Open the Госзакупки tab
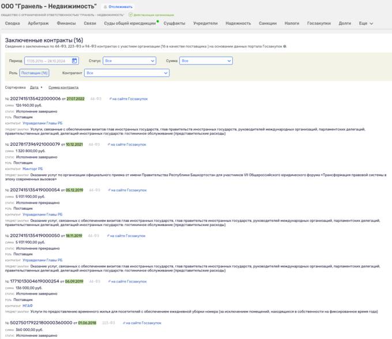This screenshot has width=392, height=339. [x=319, y=24]
